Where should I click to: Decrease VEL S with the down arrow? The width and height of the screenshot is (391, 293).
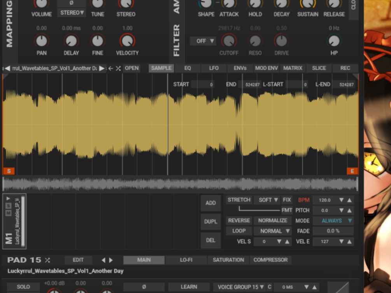point(279,241)
